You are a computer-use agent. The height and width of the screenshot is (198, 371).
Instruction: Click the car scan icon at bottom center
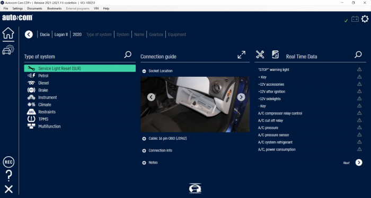(195, 188)
